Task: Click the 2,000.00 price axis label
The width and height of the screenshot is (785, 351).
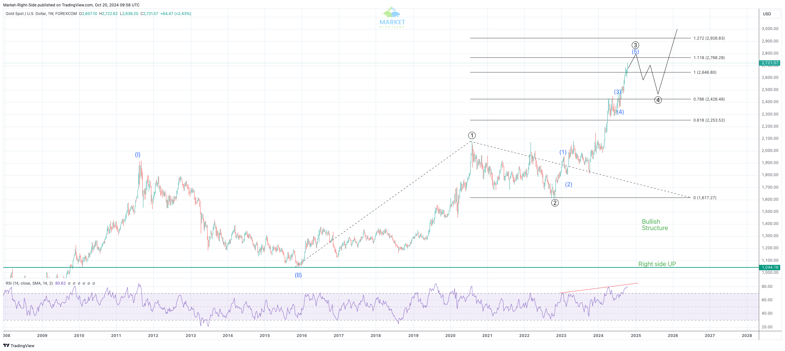Action: point(770,151)
